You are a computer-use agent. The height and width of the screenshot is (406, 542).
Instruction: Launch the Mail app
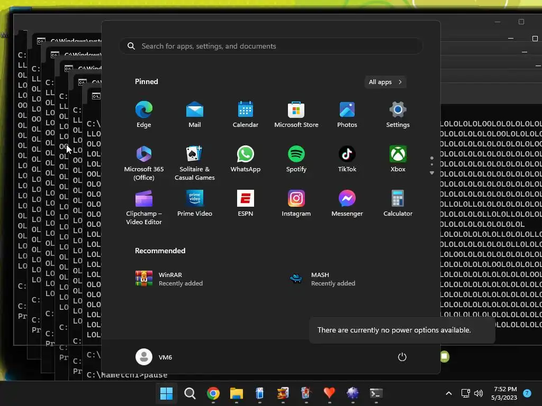coord(195,115)
